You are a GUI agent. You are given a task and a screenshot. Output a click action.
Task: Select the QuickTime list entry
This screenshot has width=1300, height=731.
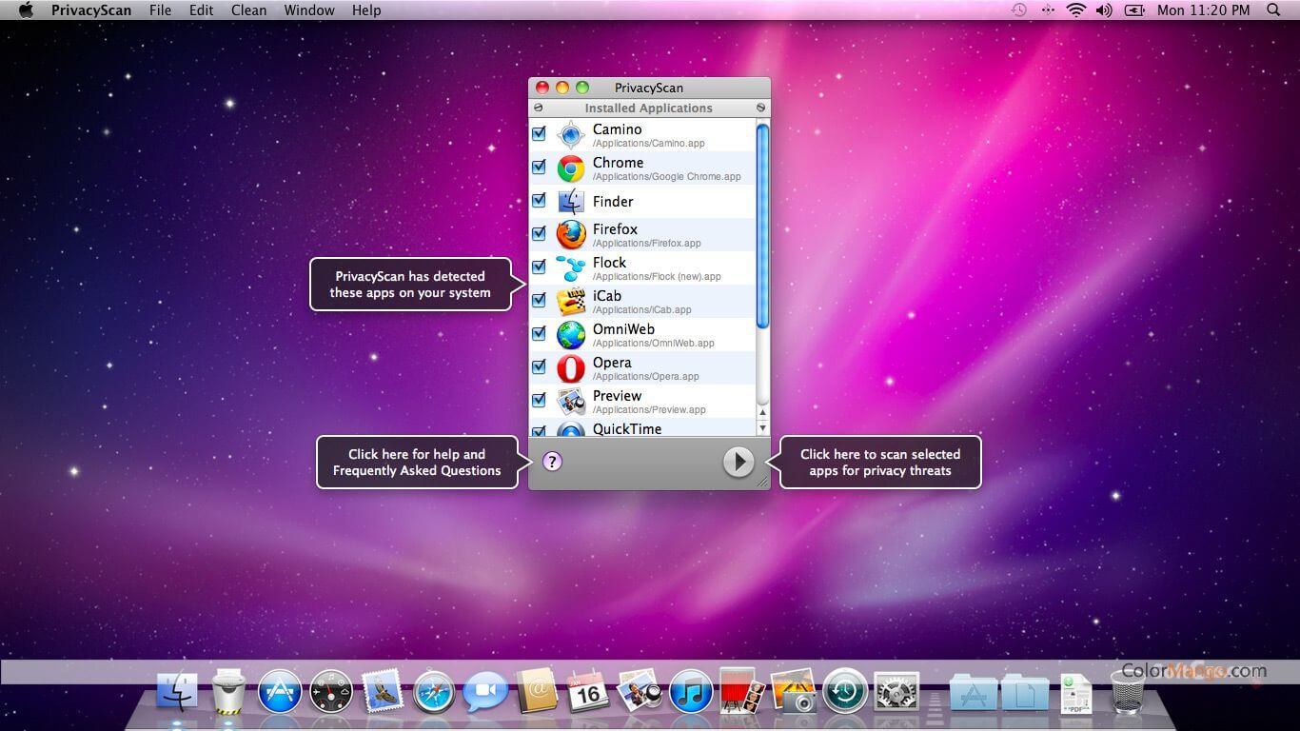[626, 429]
